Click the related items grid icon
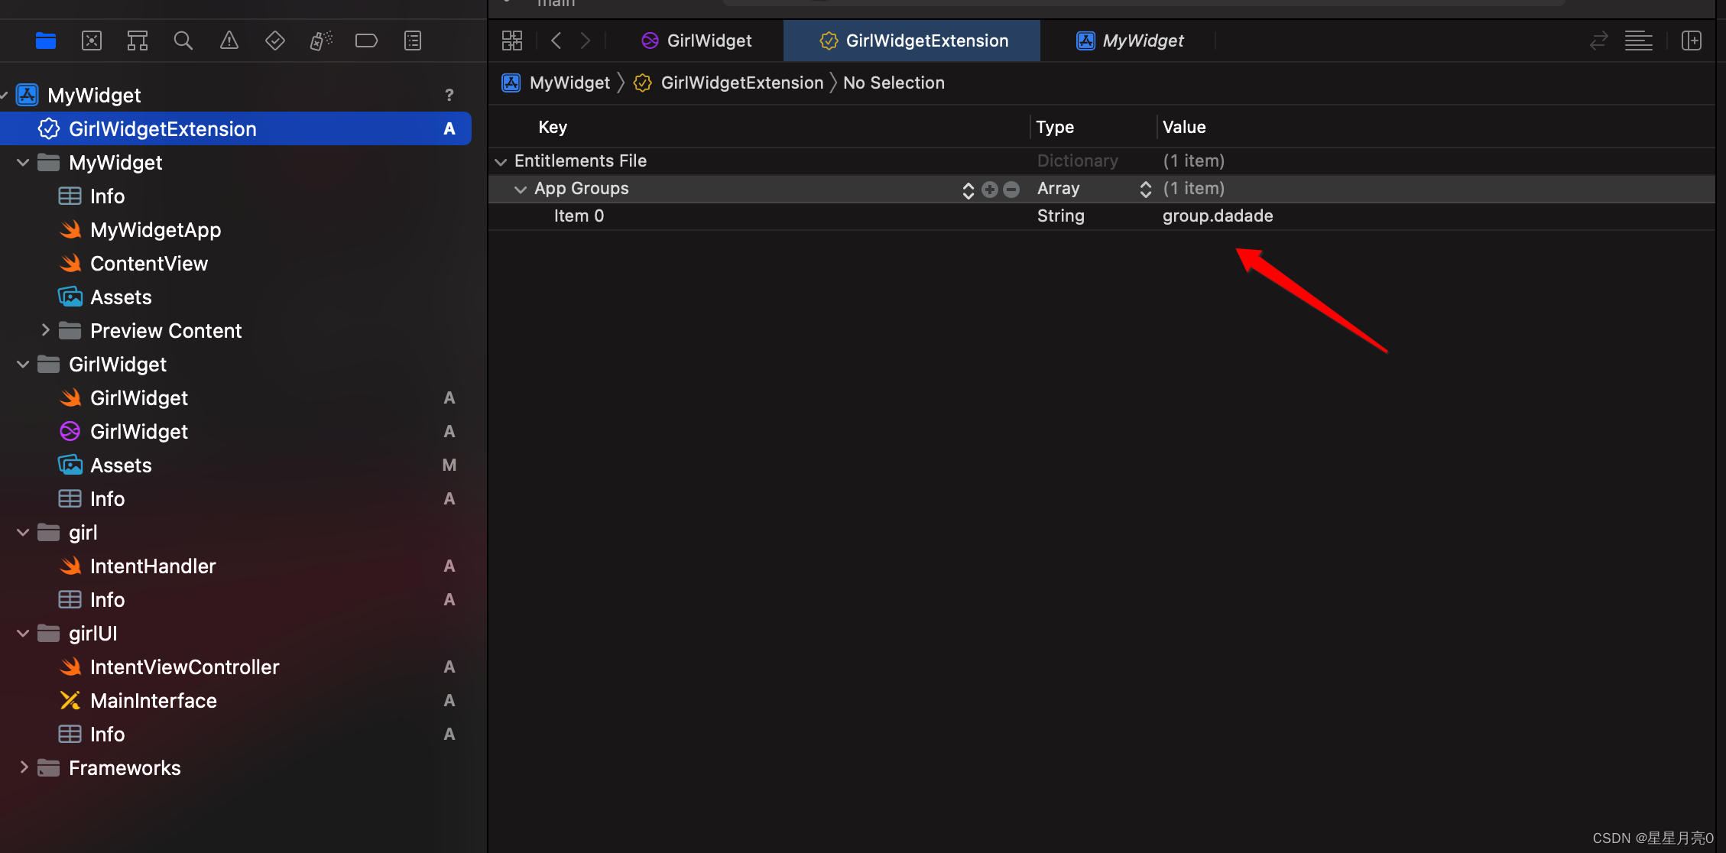Viewport: 1726px width, 853px height. point(512,41)
